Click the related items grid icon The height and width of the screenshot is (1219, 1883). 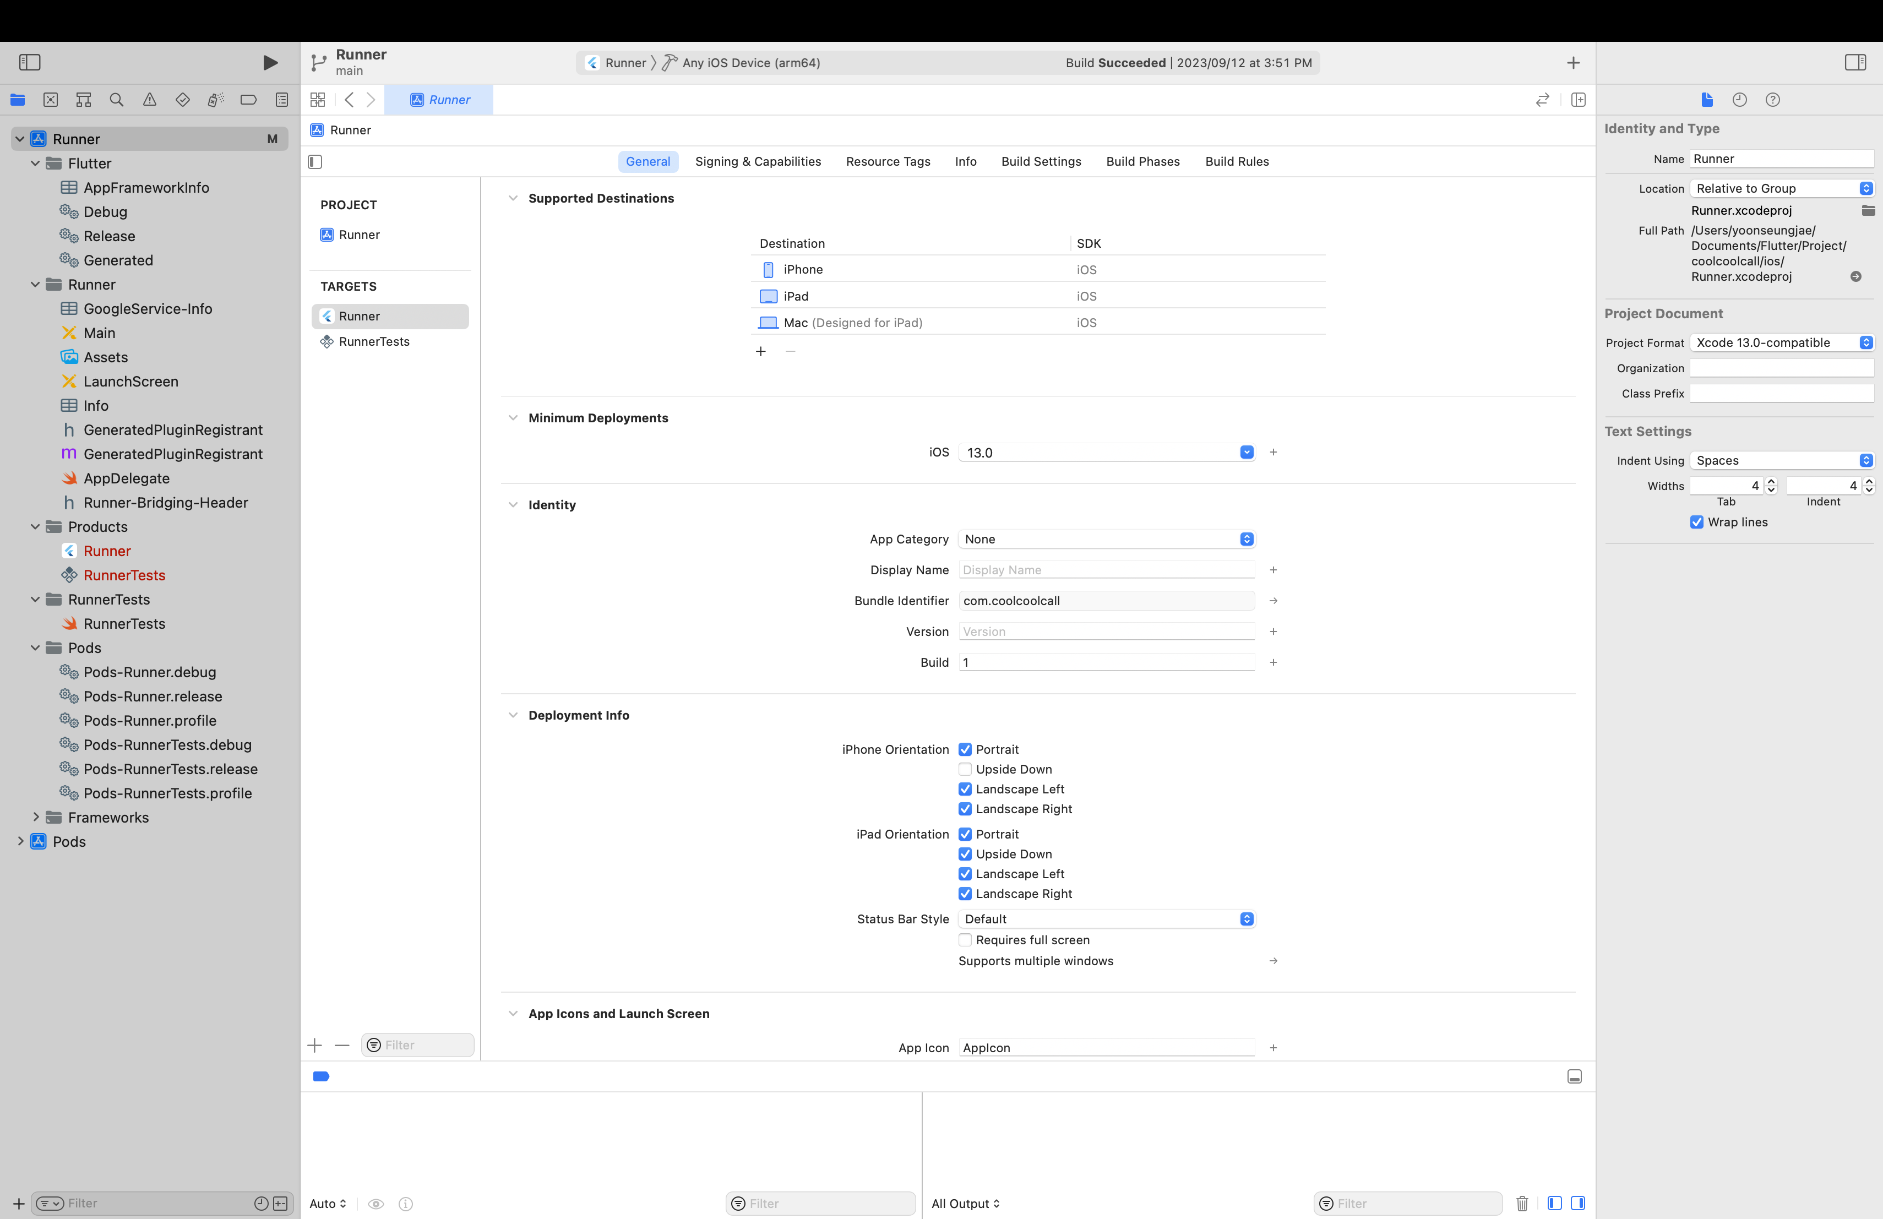point(317,100)
